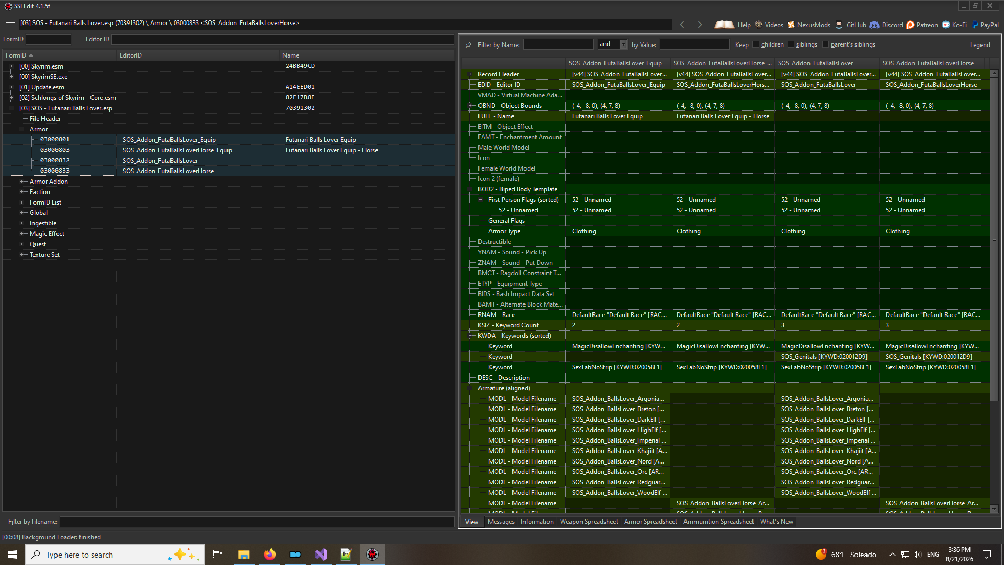This screenshot has height=565, width=1004.
Task: Expand the [00] Skyrim.esm tree node
Action: coord(12,66)
